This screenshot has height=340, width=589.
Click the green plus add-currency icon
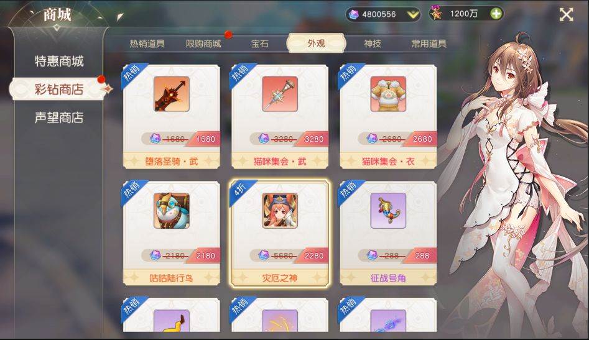pos(496,14)
